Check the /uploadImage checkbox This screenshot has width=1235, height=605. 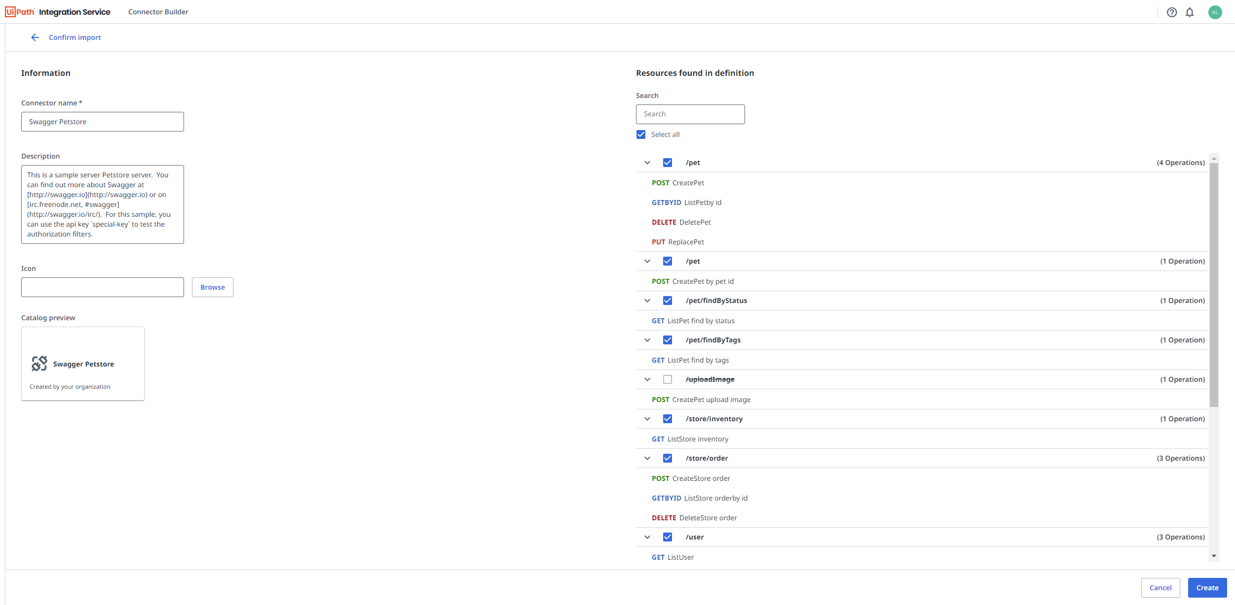click(x=668, y=379)
